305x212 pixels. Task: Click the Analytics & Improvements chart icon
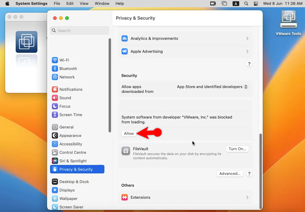click(125, 39)
